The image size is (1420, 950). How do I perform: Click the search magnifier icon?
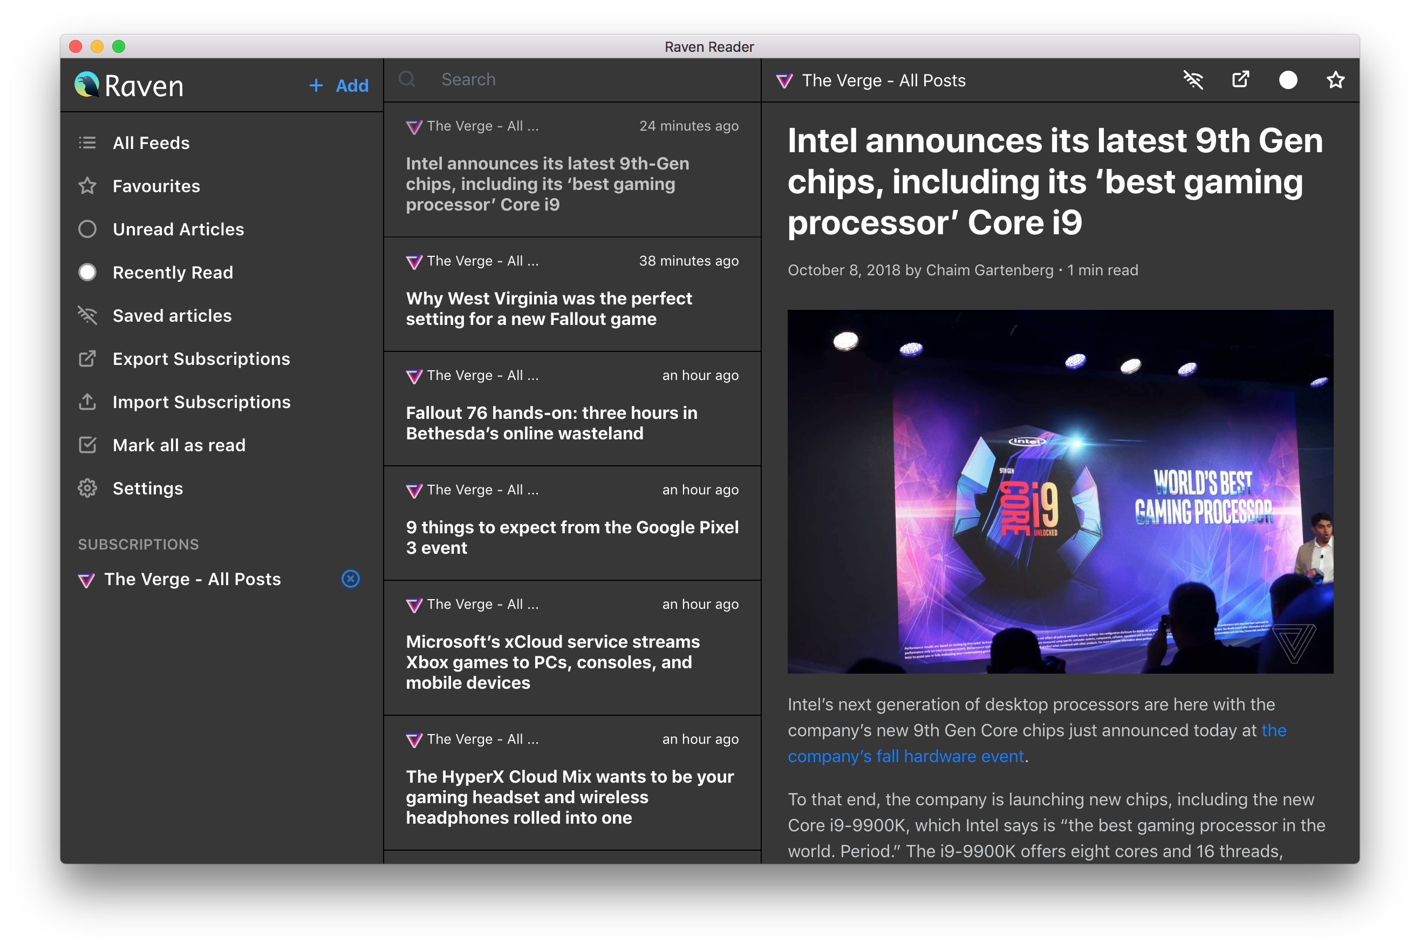pyautogui.click(x=407, y=79)
